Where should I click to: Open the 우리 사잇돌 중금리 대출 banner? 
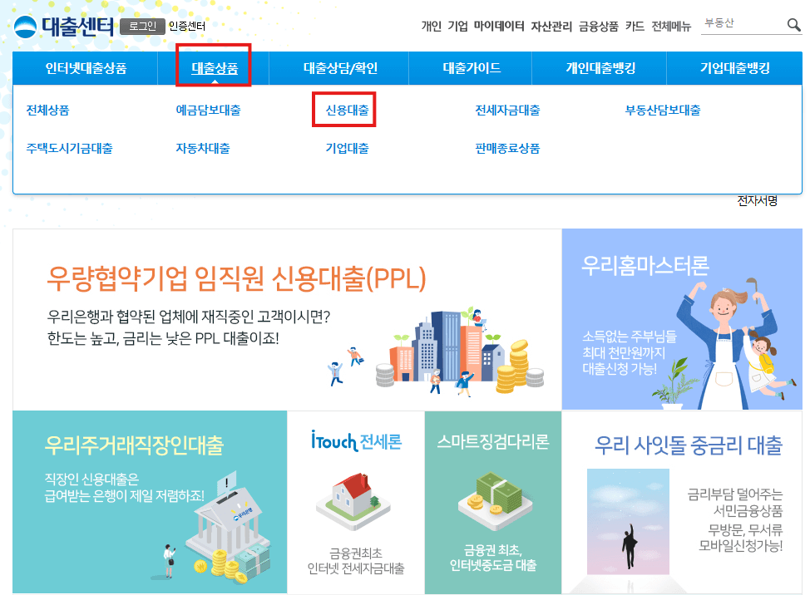click(x=682, y=502)
